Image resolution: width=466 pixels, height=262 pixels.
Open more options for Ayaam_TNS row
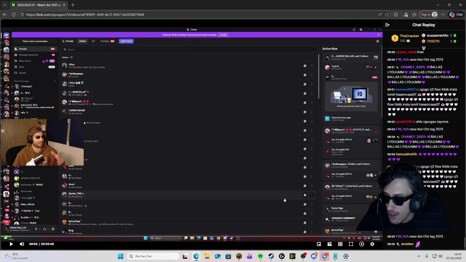click(x=312, y=195)
